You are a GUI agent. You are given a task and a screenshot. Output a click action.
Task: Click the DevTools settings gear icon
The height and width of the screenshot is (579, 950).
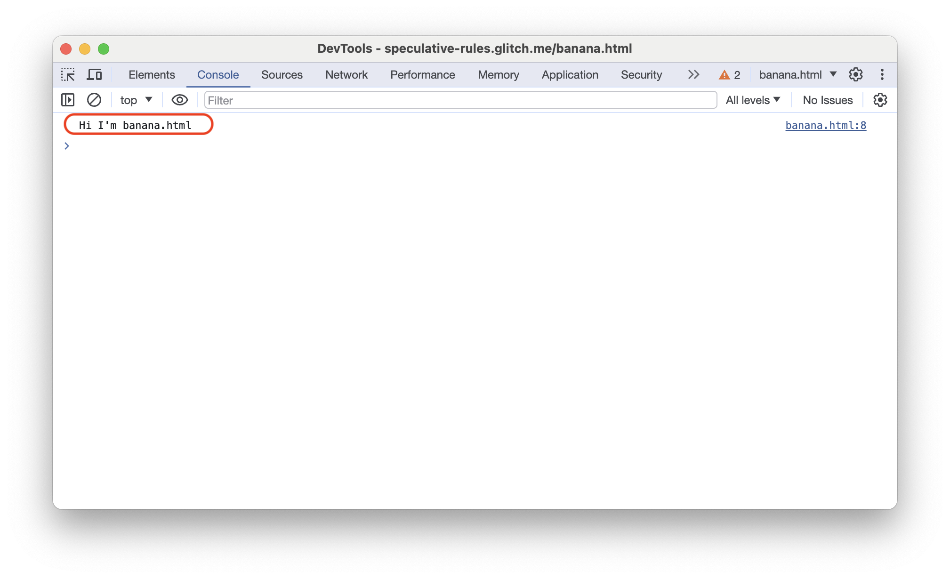[x=855, y=75]
